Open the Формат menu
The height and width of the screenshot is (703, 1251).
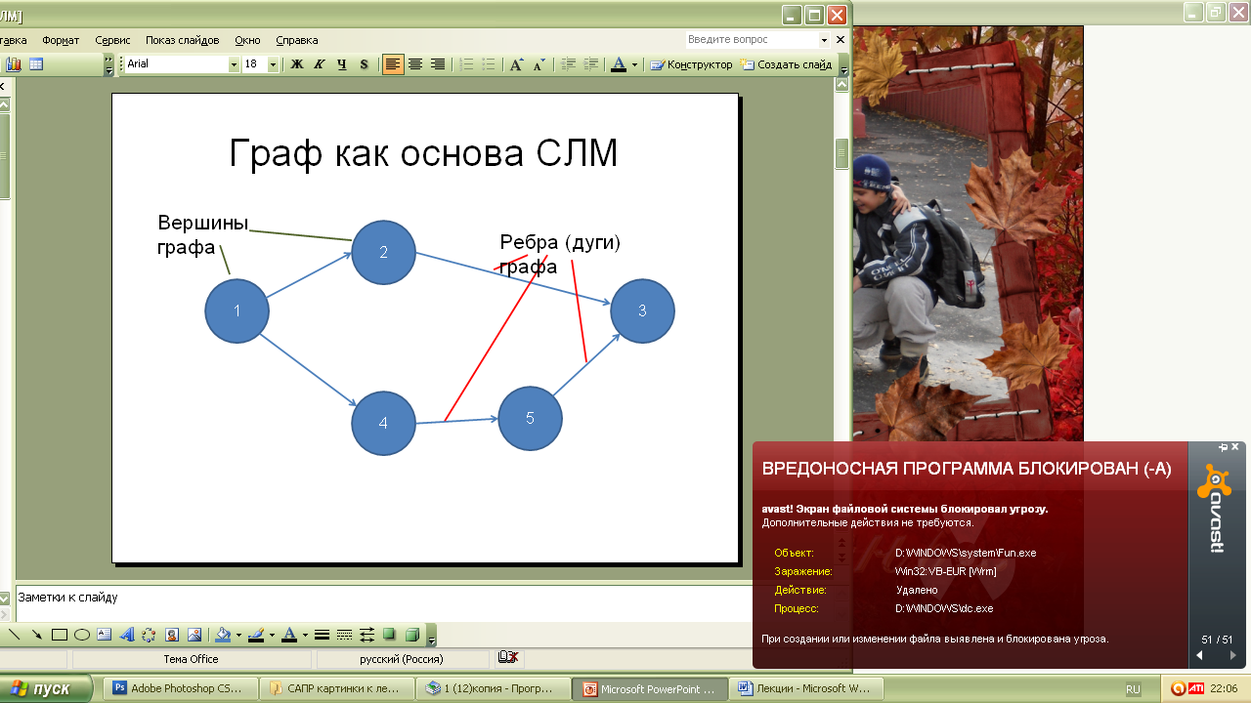click(61, 40)
